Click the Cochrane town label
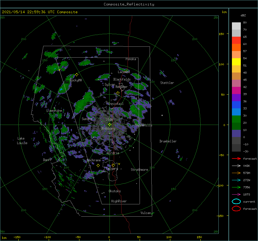 tap(94, 160)
